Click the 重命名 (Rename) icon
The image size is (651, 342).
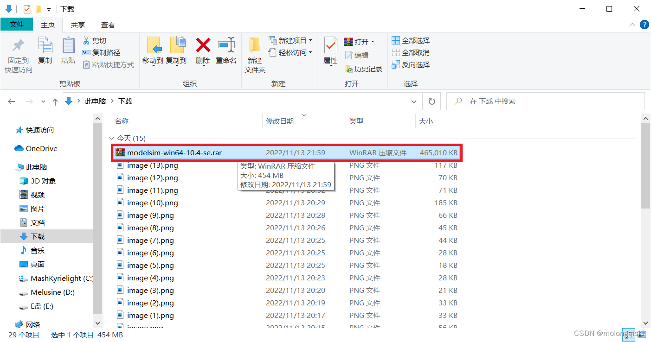226,45
